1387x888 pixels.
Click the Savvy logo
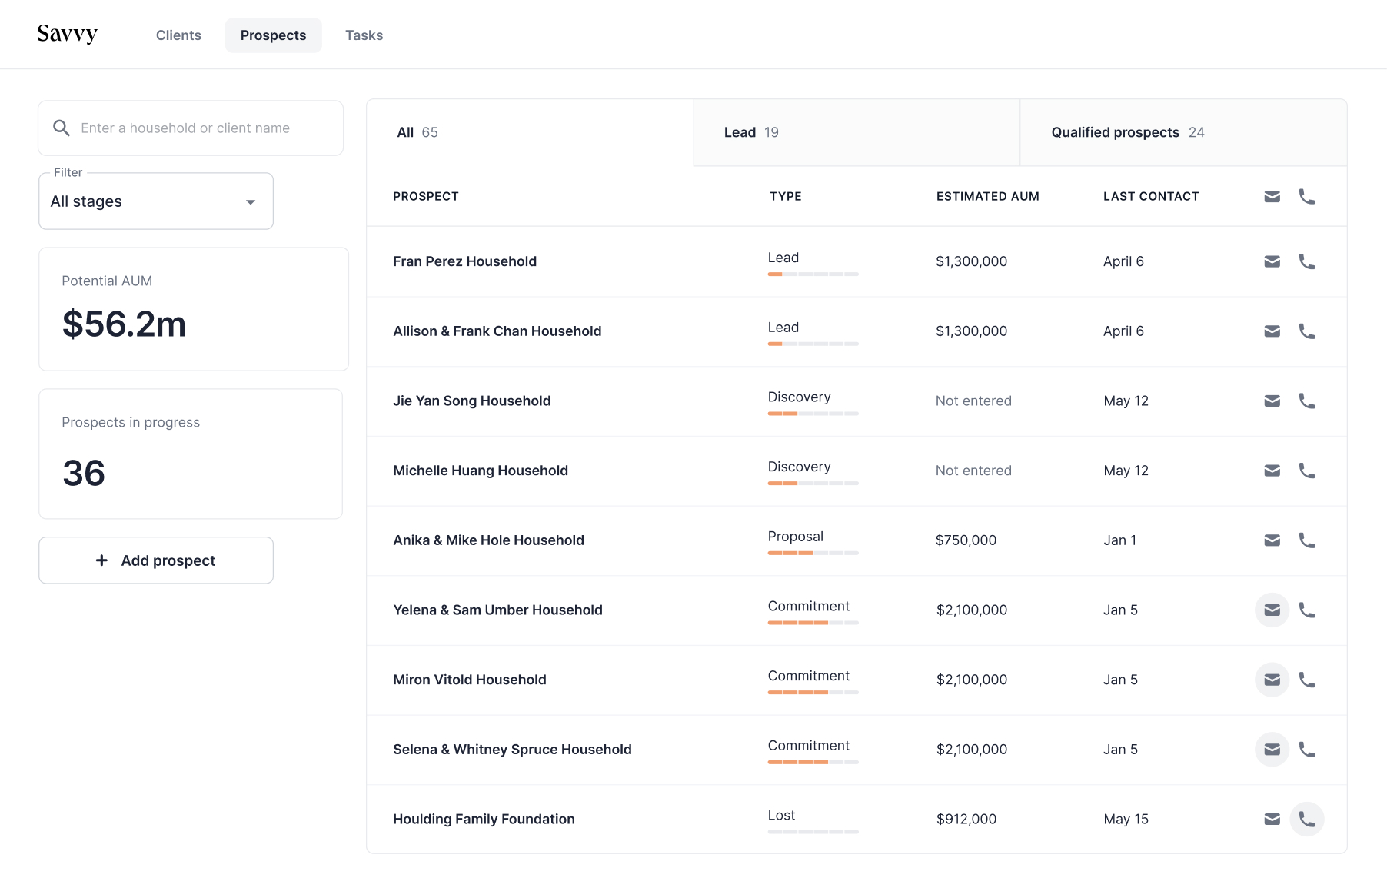pyautogui.click(x=68, y=34)
